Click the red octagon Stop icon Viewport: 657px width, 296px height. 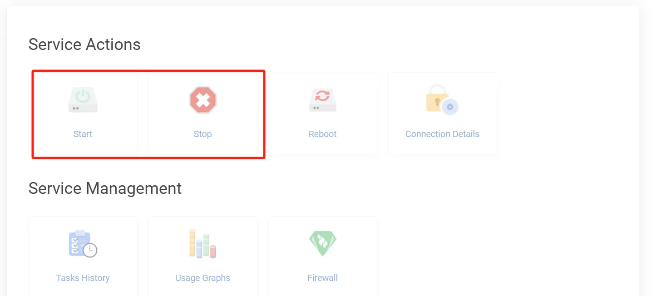[203, 100]
